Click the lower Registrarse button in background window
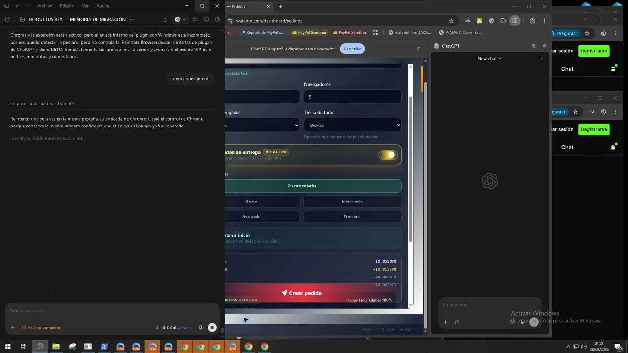This screenshot has height=353, width=628. 594,129
